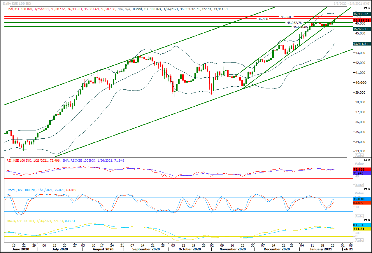The image size is (372, 253).
Task: Click the RSI KSE 100 INX legend label
Action: click(x=33, y=160)
